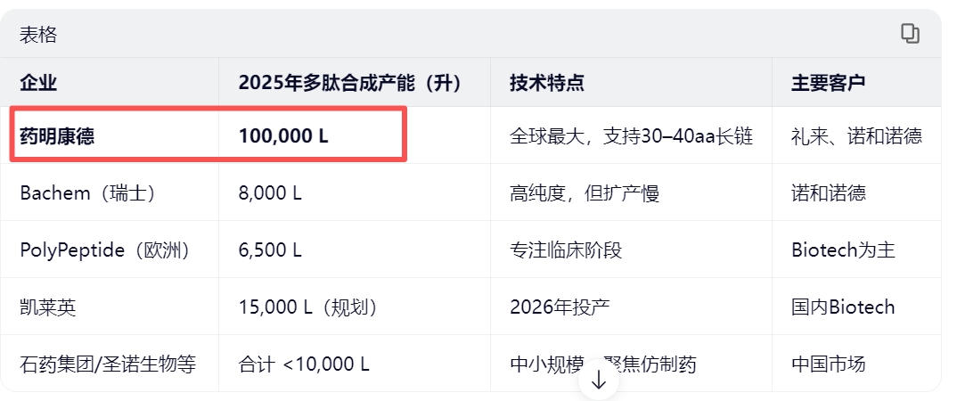Select the PolyPeptide（欧洲） cell

tap(105, 250)
